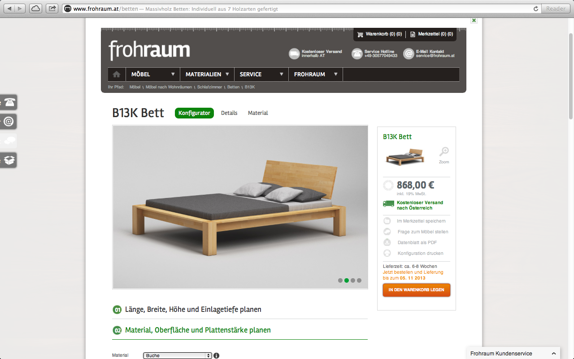
Task: Click Safari share button in toolbar
Action: click(52, 8)
